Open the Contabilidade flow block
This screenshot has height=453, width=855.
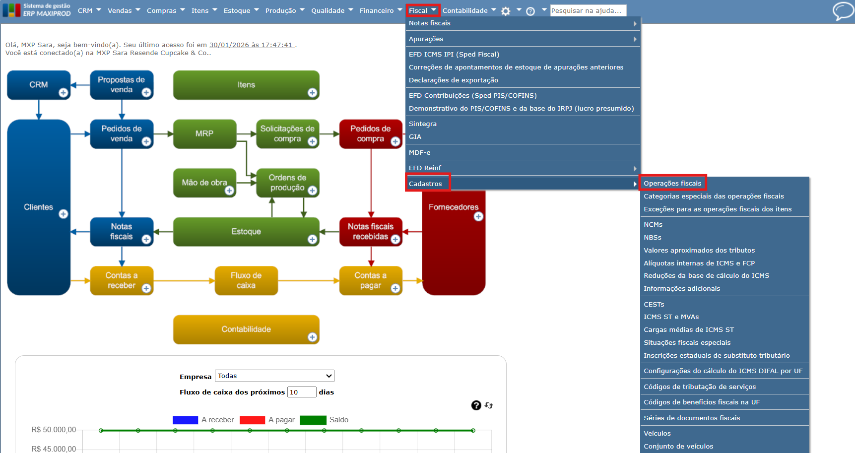tap(246, 329)
